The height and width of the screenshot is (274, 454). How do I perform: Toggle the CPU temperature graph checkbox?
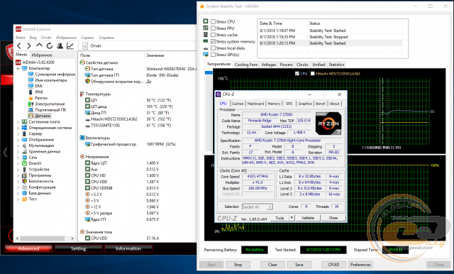pos(297,74)
